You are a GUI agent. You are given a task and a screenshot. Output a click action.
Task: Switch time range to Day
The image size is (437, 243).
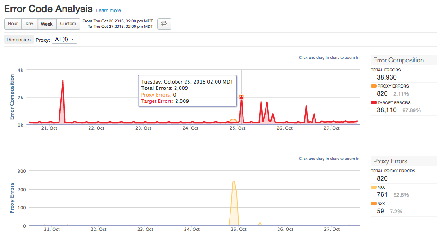(29, 24)
